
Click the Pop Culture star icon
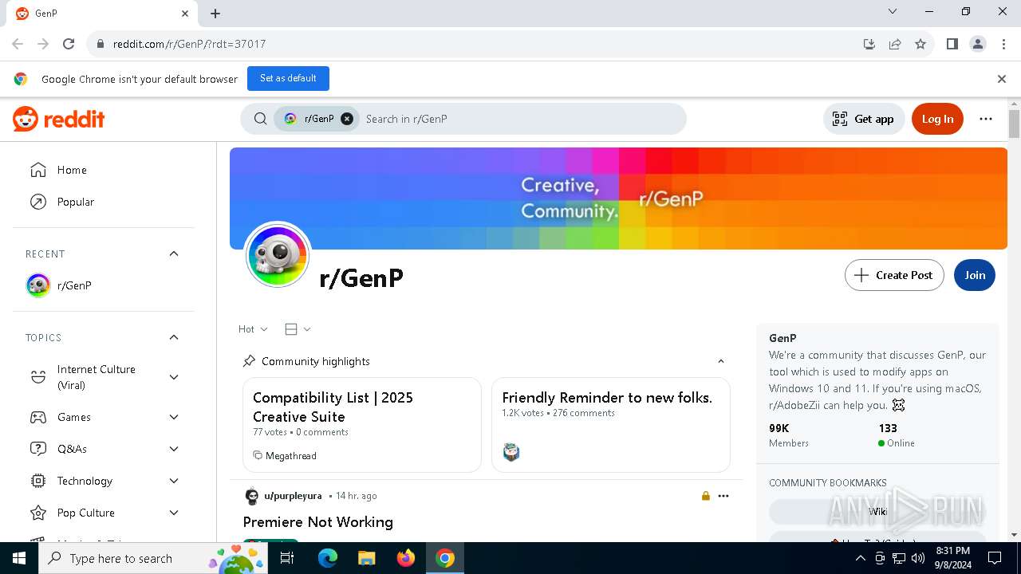tap(37, 513)
